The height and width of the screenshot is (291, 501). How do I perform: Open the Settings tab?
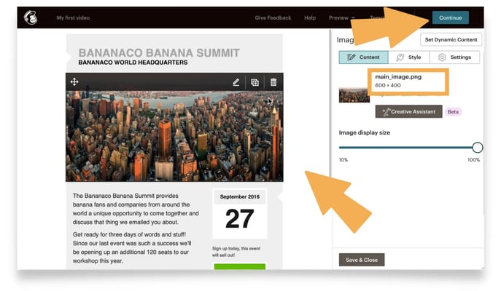click(454, 57)
